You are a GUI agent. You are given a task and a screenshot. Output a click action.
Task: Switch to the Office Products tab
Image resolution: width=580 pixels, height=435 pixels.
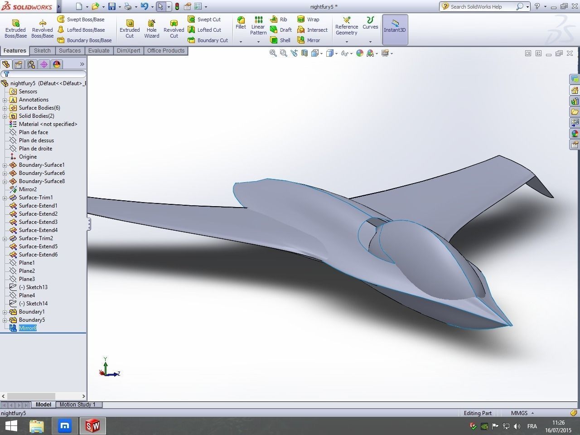[x=166, y=51]
